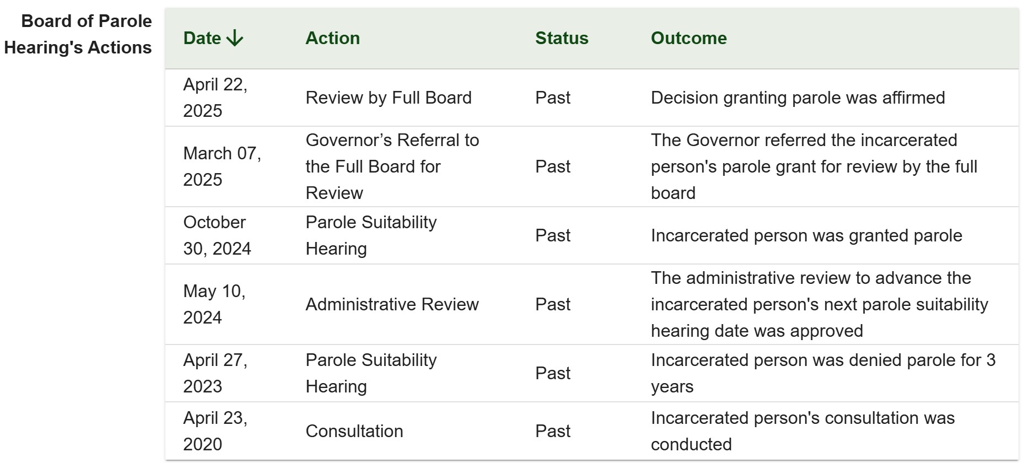Select the October 30, 2024 date cell
This screenshot has width=1023, height=463.
pyautogui.click(x=217, y=235)
